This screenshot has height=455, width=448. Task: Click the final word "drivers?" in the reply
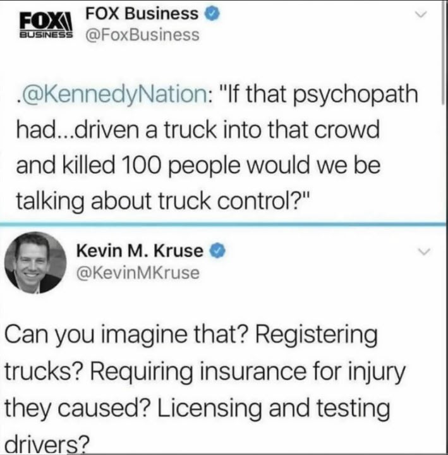(46, 443)
